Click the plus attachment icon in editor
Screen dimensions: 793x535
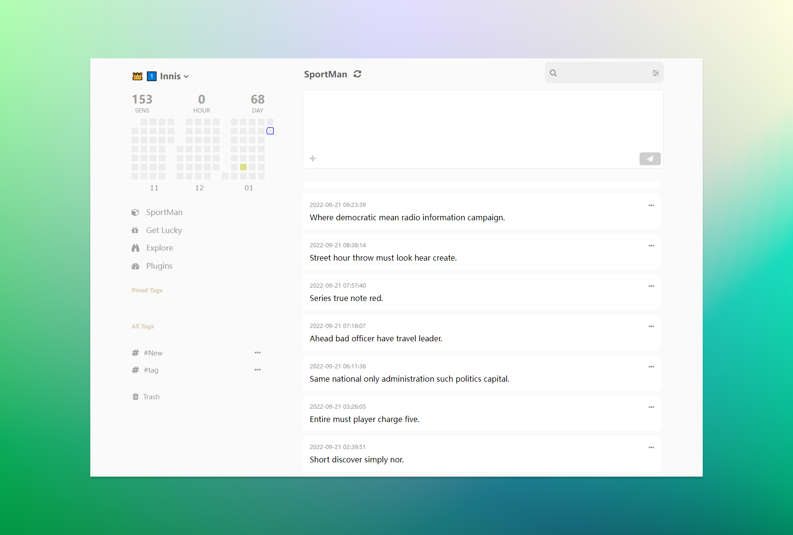click(313, 159)
